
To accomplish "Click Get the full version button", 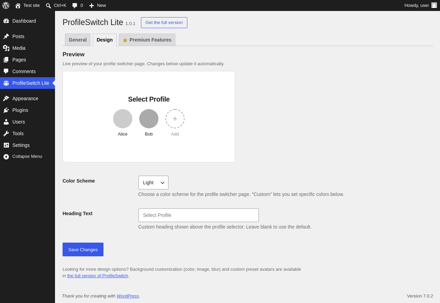I will pos(164,23).
